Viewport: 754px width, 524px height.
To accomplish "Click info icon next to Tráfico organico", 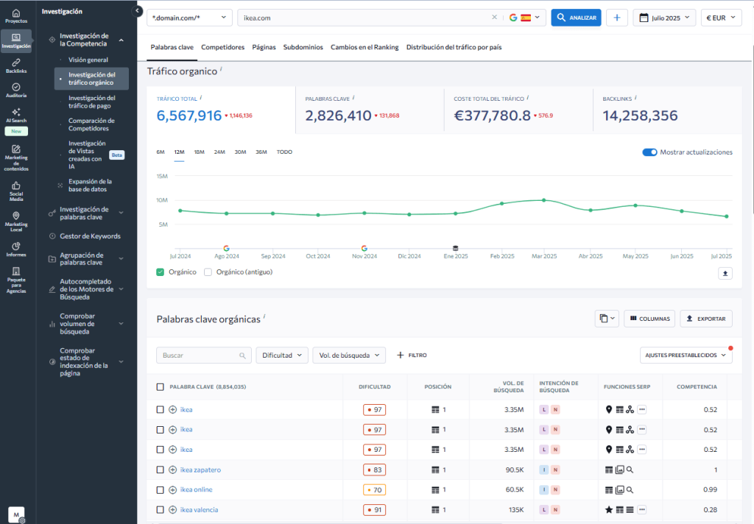I will click(221, 68).
